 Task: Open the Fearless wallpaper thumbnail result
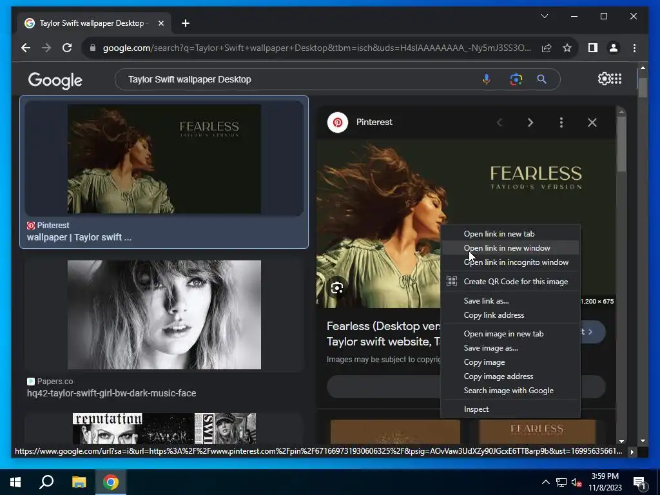164,159
